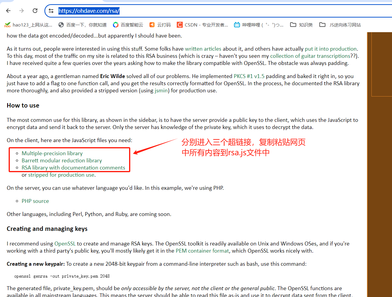Screen dimensions: 392x297
Task: Open 百度一下 bookmark
Action: point(83,25)
